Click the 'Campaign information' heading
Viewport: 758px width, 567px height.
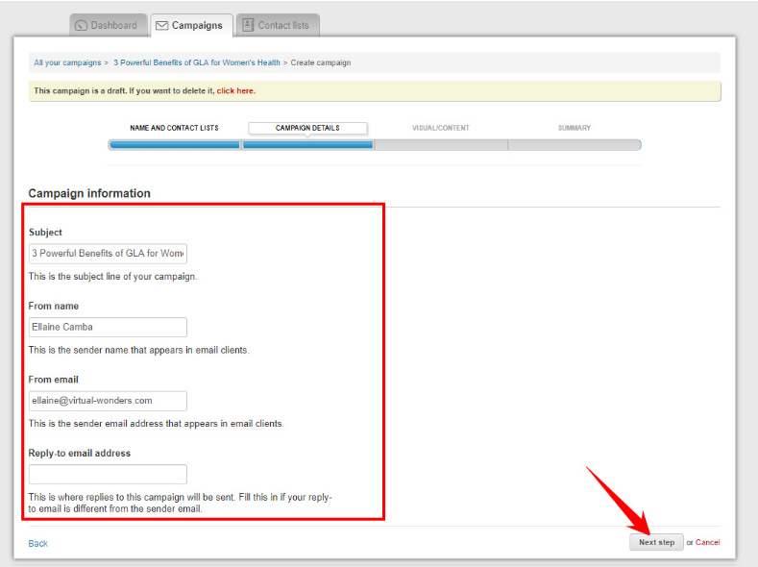point(89,193)
